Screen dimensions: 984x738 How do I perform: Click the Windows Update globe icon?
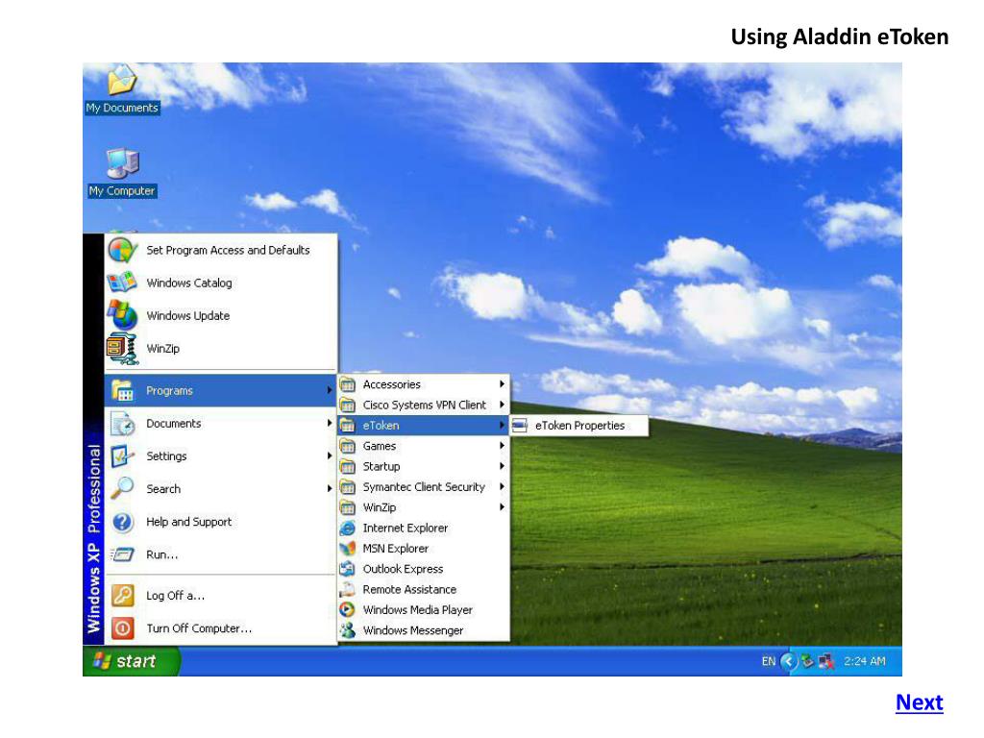coord(122,315)
